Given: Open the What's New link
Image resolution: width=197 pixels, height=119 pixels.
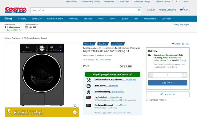Looking at the screenshot, I should point(109,2).
